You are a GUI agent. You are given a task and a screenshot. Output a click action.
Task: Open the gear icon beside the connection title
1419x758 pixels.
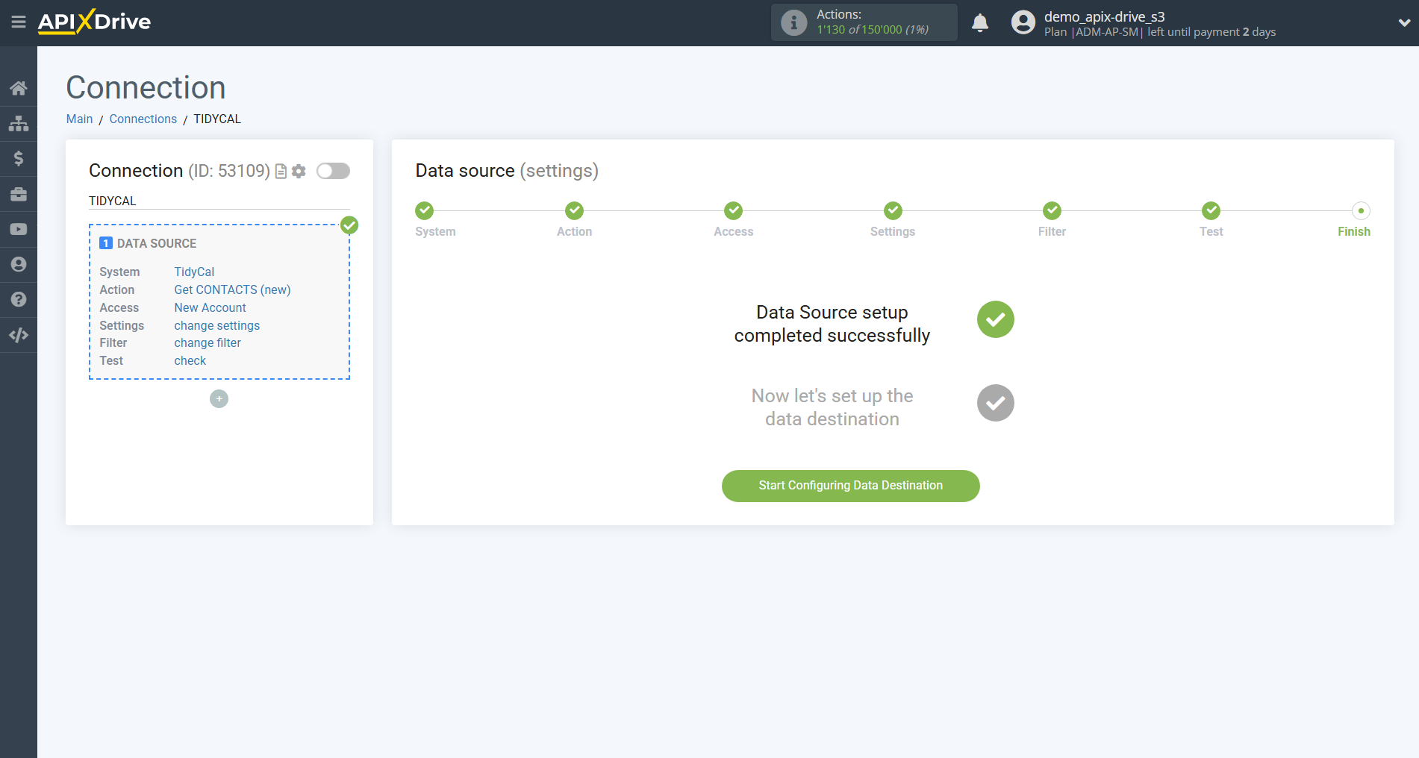(299, 171)
